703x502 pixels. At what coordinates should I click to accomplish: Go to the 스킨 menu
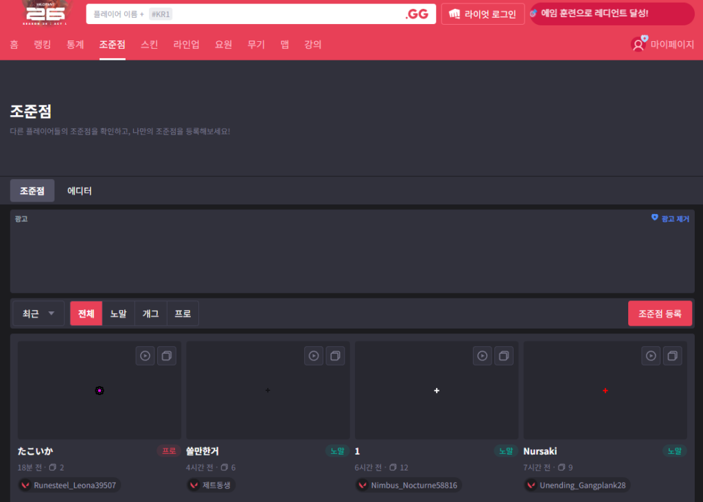[149, 45]
